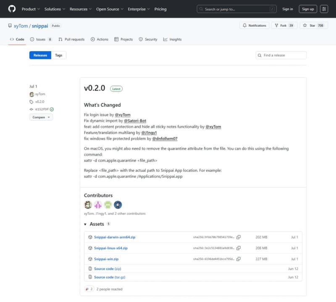Show the verified commit check badge
Screen dimensions: 336x302
[x=52, y=109]
